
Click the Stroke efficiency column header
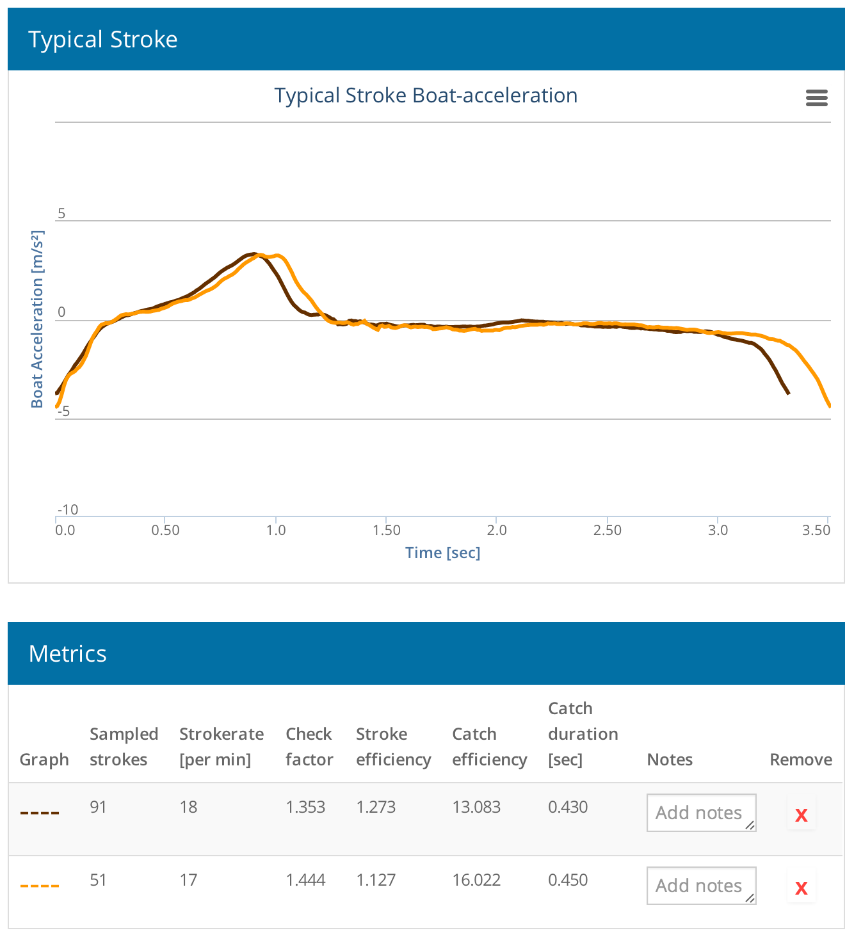click(x=393, y=747)
